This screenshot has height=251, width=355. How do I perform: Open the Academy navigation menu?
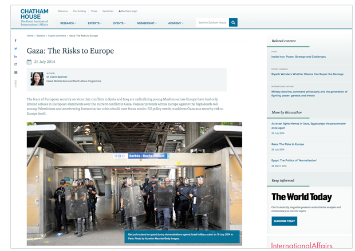pyautogui.click(x=176, y=23)
